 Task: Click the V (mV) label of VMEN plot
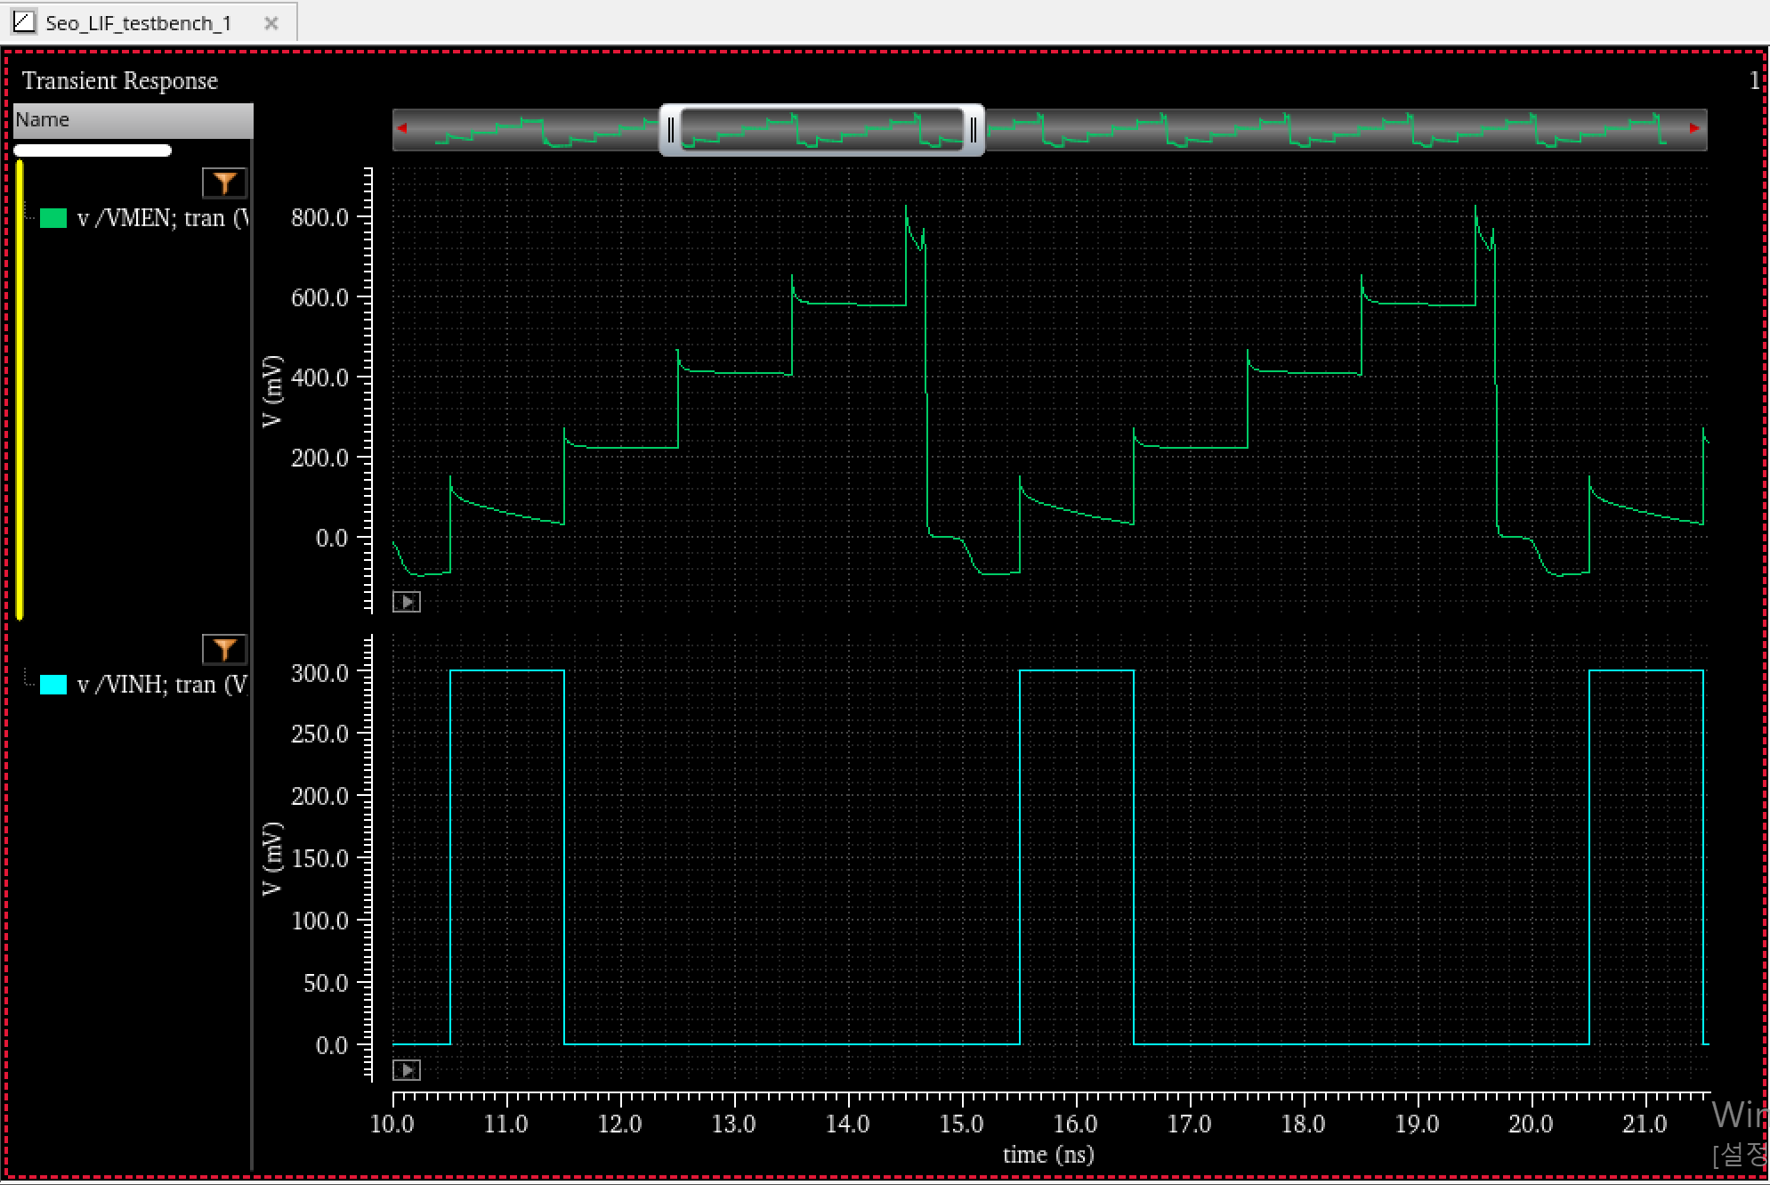click(x=272, y=391)
